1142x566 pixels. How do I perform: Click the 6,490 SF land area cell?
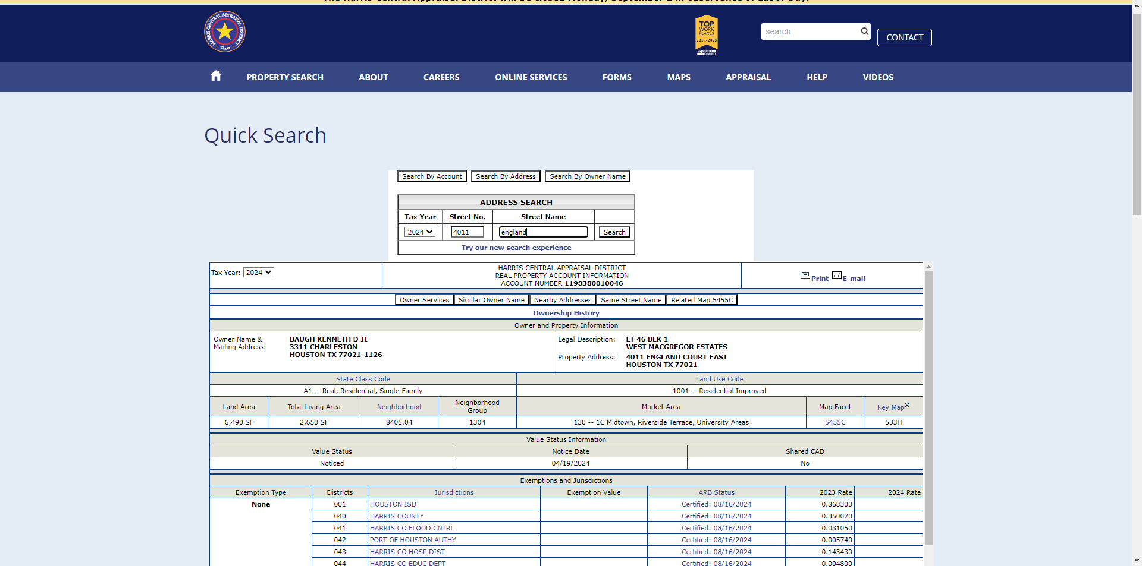coord(239,422)
